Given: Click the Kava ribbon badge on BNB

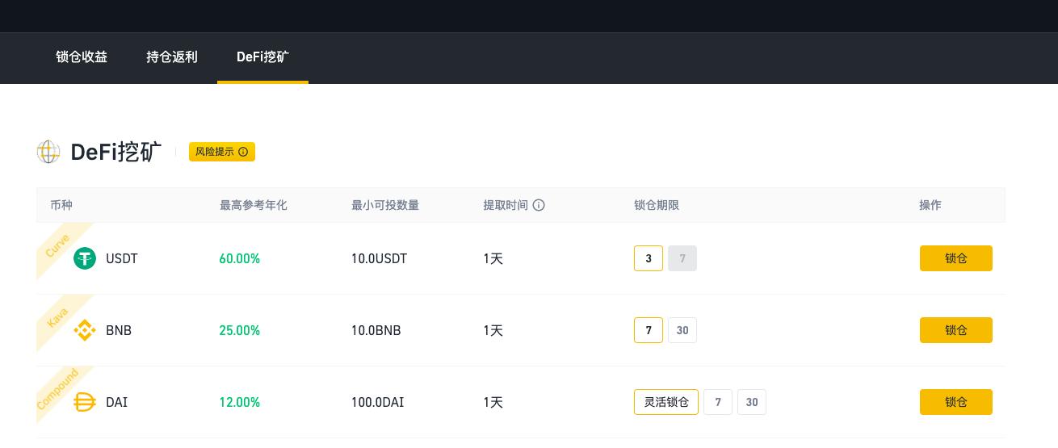Looking at the screenshot, I should pos(58,316).
